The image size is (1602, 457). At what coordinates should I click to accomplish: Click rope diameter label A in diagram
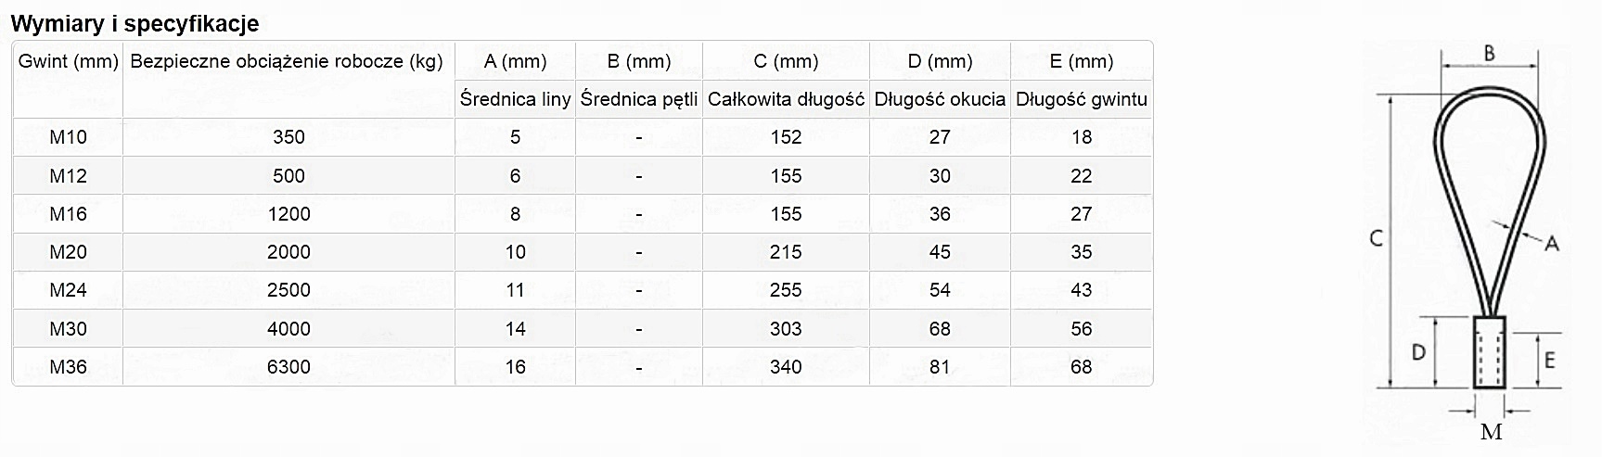click(1551, 244)
